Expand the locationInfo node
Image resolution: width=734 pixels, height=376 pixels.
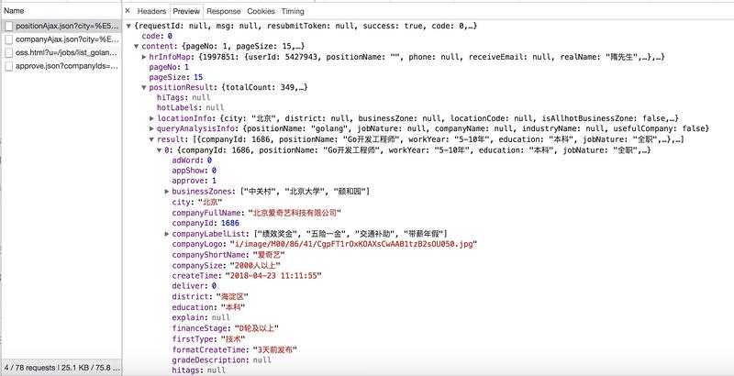point(151,118)
